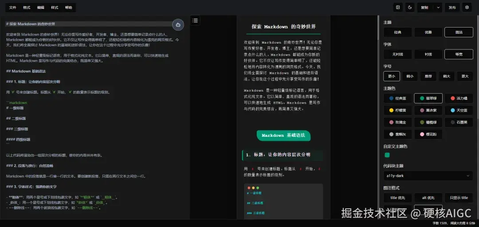Pick the 雾烟灰 theme color
The width and height of the screenshot is (479, 227).
pos(397,134)
